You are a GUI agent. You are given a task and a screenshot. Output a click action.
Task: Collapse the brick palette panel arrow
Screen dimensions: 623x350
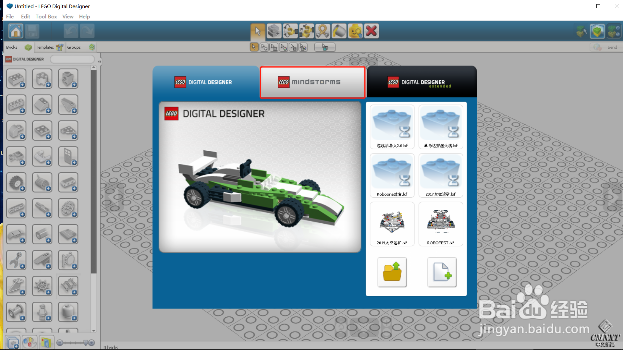coord(99,61)
